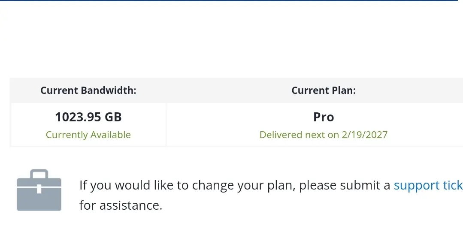Click the Delivered next on 2/19/2027 text
This screenshot has height=250, width=463.
tap(324, 135)
